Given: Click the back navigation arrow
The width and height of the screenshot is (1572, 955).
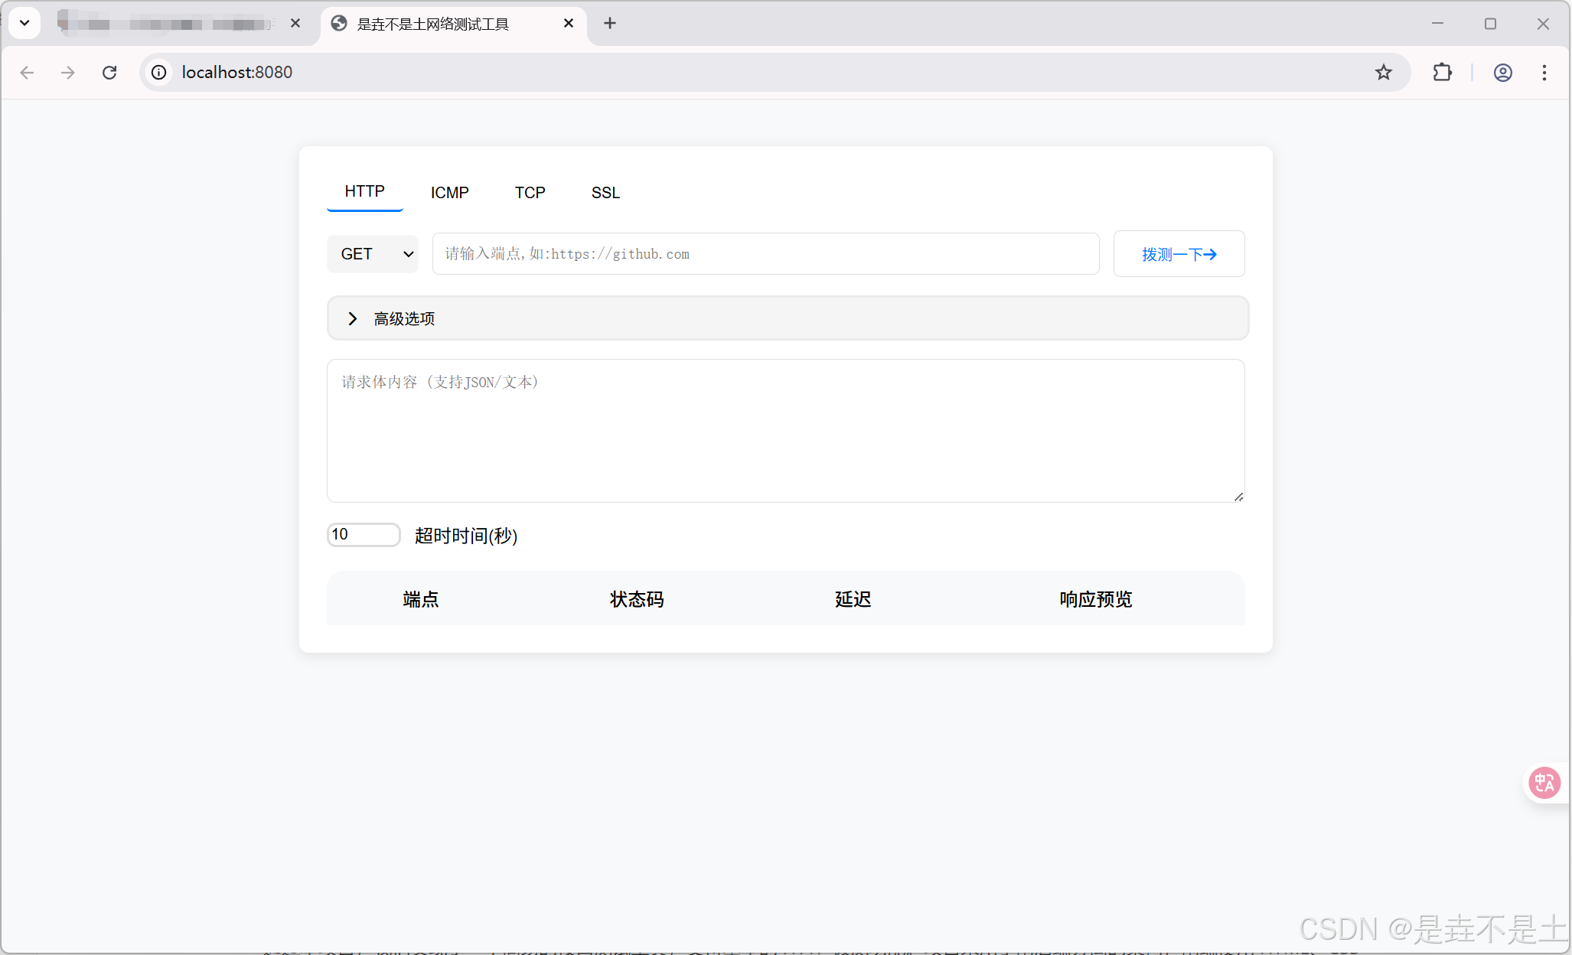Looking at the screenshot, I should click(28, 72).
